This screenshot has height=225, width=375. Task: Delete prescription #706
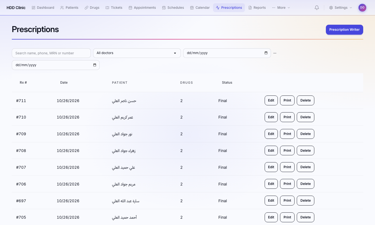306,184
